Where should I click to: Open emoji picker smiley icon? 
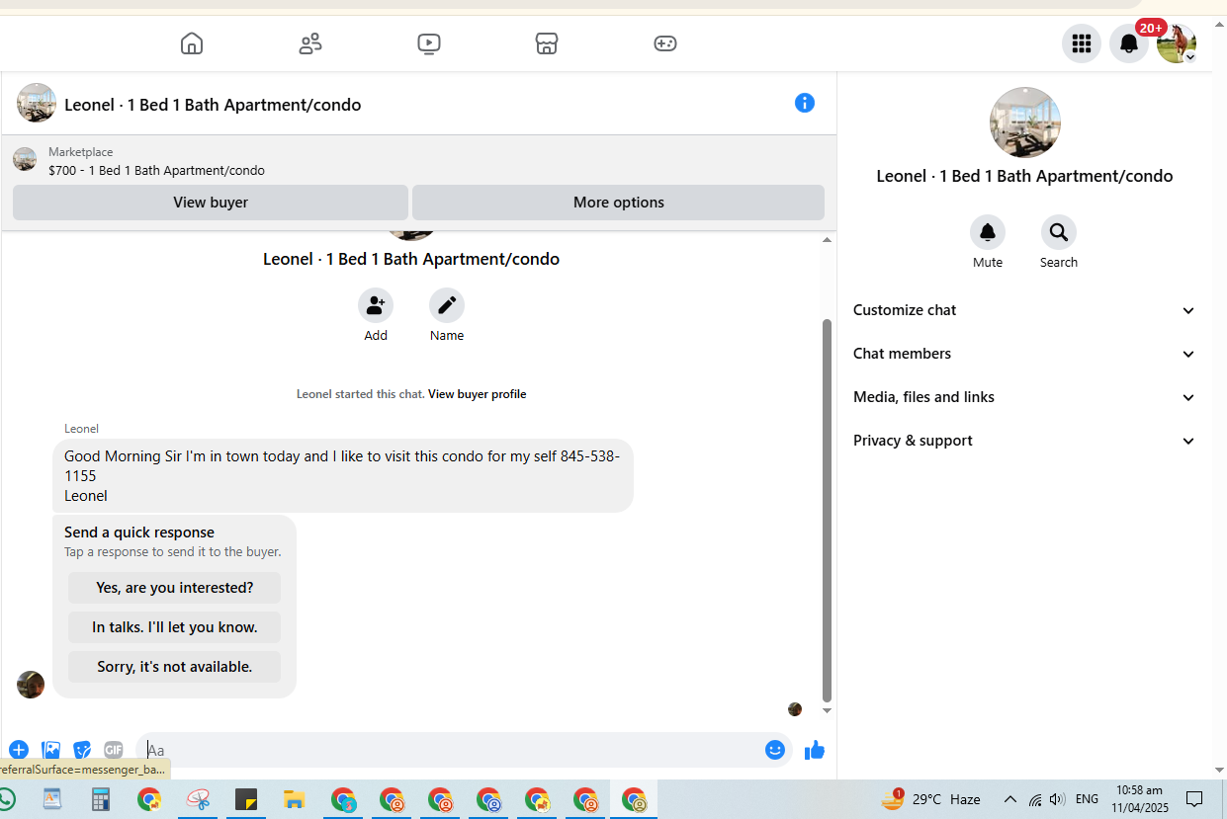pos(775,750)
